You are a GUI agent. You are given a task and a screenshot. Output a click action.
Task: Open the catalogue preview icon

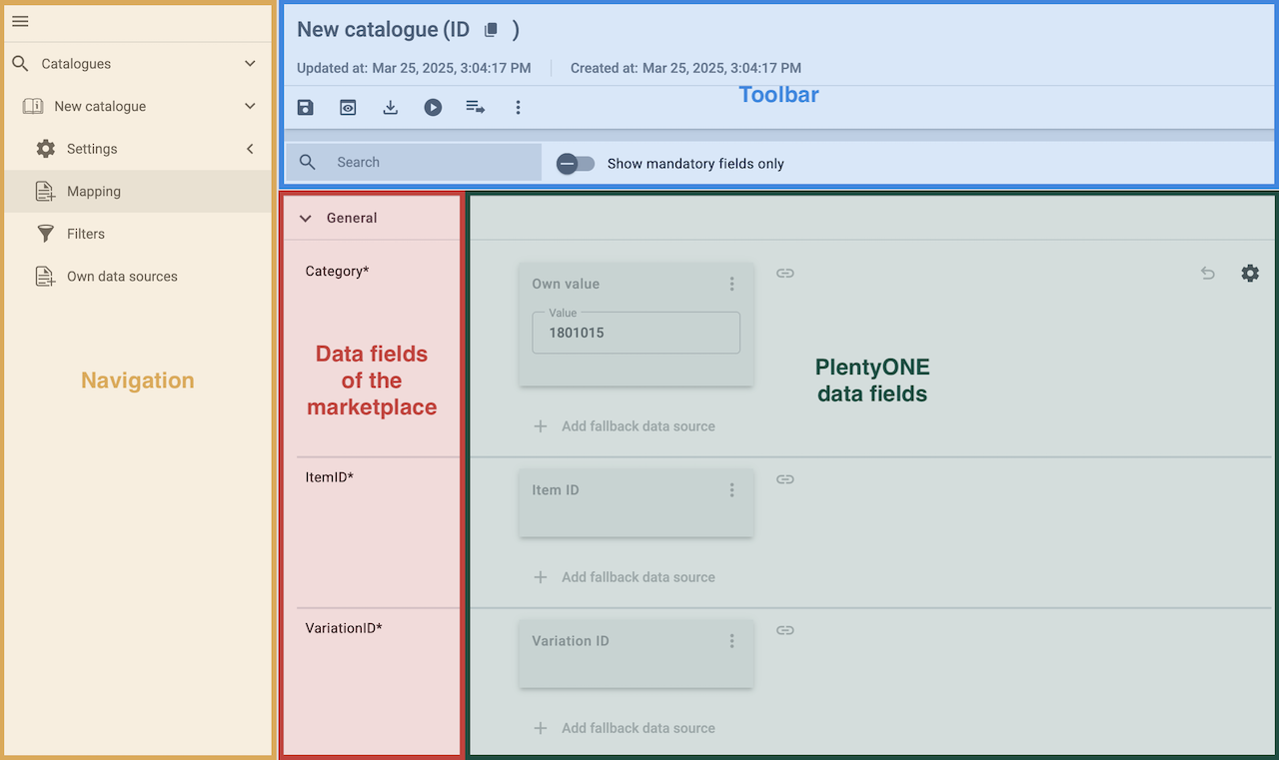tap(348, 107)
